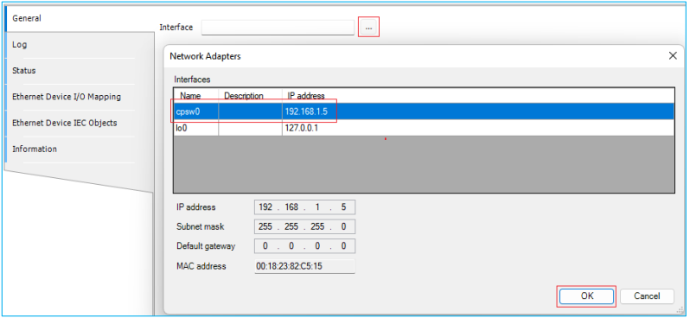Switch to the Log tab
The width and height of the screenshot is (690, 318).
(x=80, y=45)
